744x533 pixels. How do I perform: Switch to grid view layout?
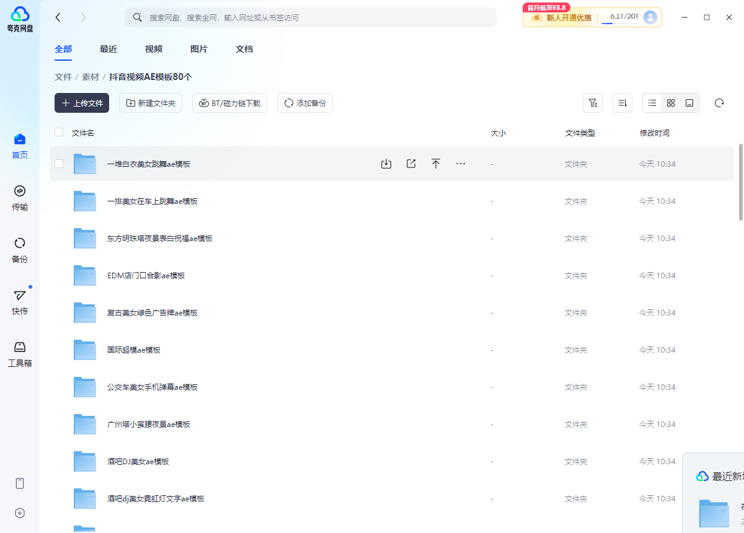pyautogui.click(x=671, y=103)
